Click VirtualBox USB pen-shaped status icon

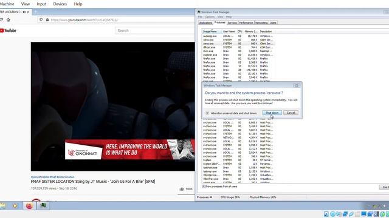pyautogui.click(x=351, y=214)
